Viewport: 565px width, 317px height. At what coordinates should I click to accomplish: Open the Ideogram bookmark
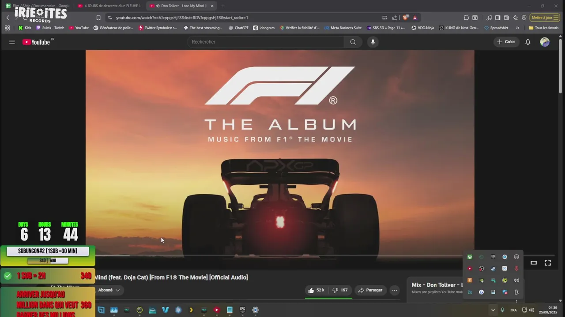(264, 28)
